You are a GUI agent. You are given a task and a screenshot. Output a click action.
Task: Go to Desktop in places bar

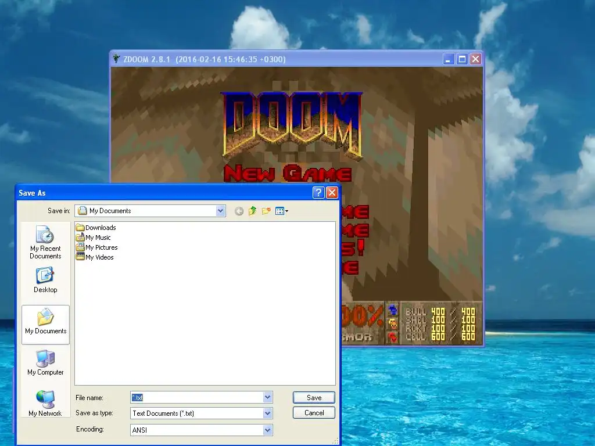pos(45,280)
